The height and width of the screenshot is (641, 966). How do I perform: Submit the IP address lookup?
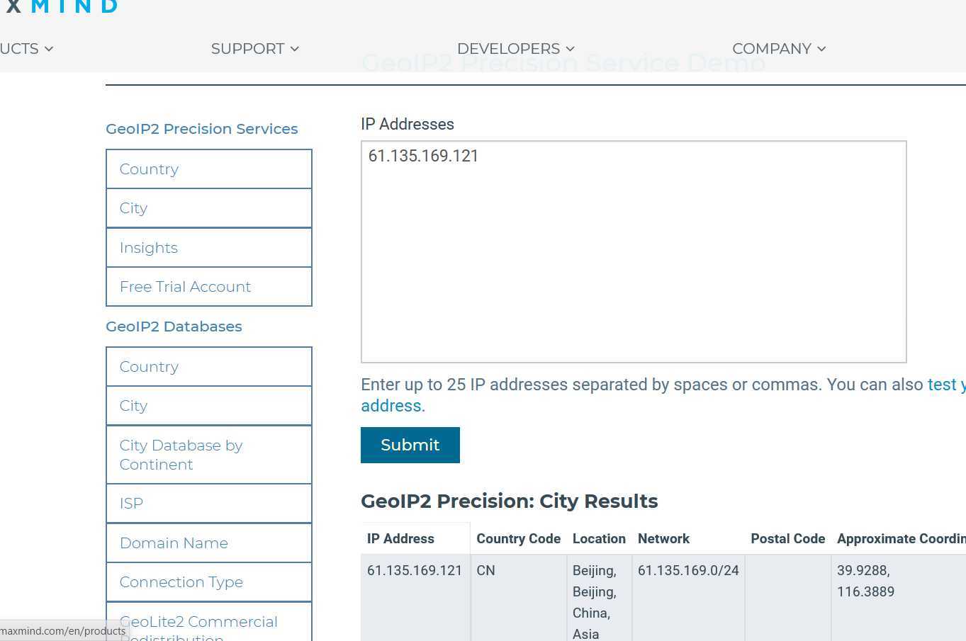pos(410,445)
